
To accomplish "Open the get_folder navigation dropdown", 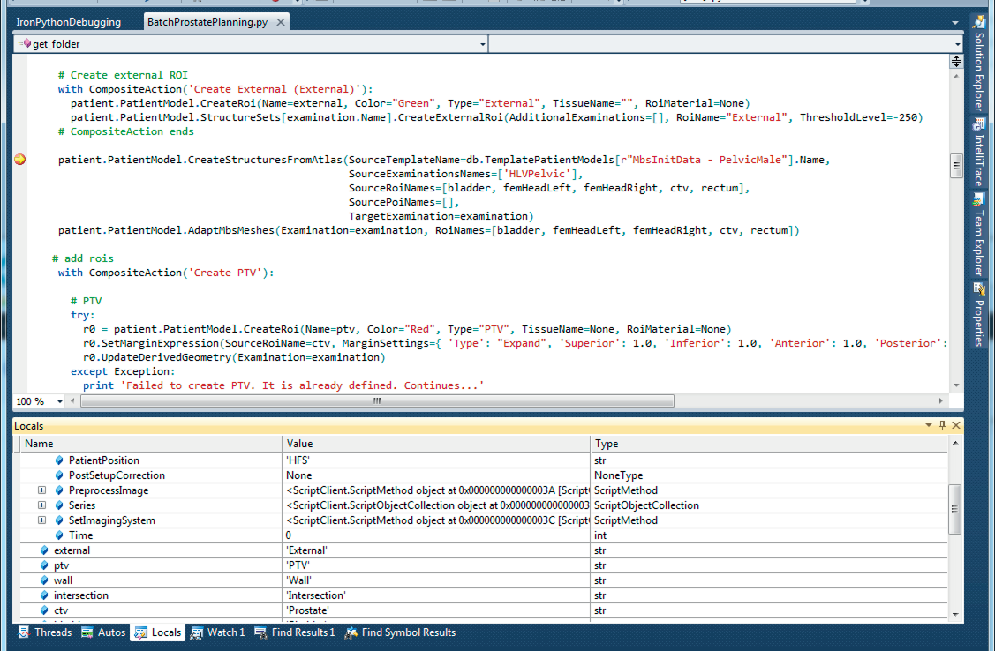I will (x=482, y=43).
